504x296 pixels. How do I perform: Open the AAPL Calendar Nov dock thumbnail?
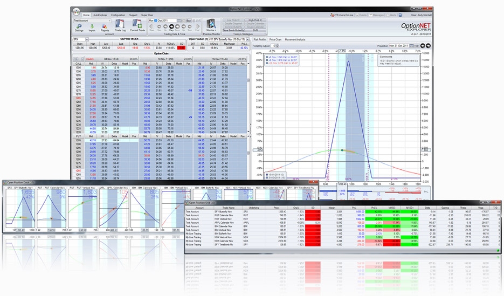(114, 208)
